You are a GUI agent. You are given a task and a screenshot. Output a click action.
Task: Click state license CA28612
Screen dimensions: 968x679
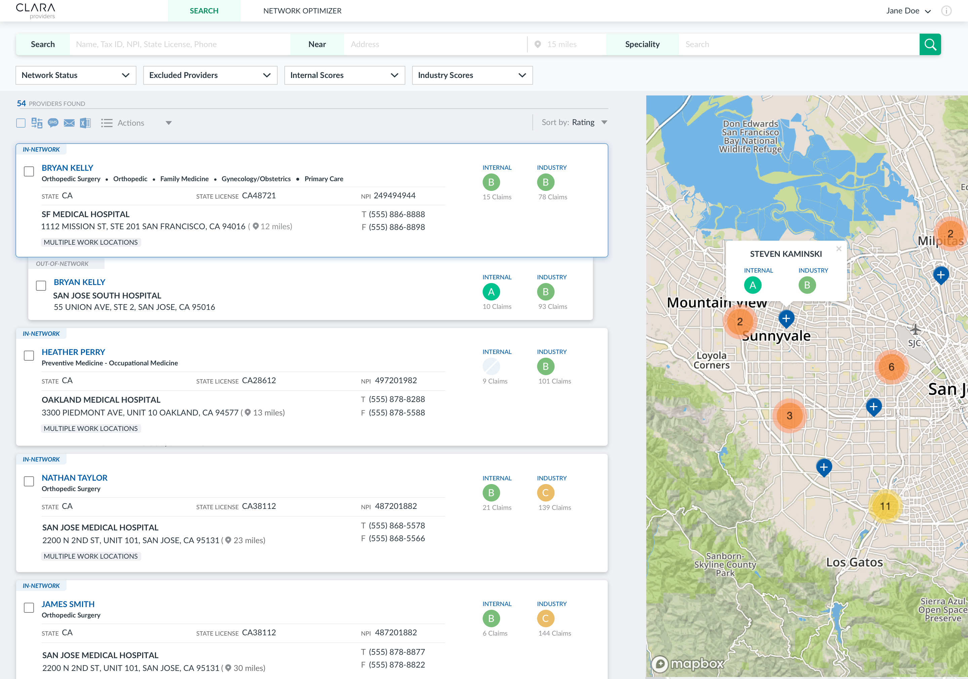coord(259,381)
